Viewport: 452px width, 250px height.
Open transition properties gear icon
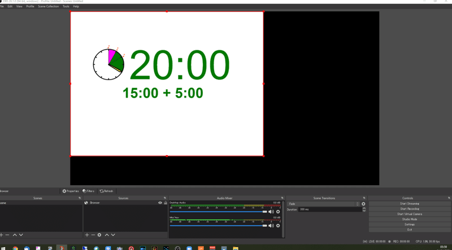coord(363,204)
